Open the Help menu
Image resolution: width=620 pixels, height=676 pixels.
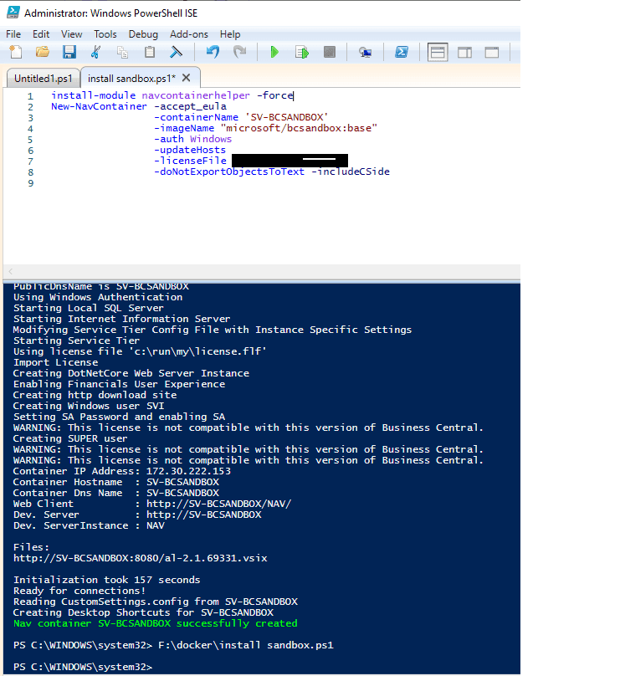[x=230, y=34]
